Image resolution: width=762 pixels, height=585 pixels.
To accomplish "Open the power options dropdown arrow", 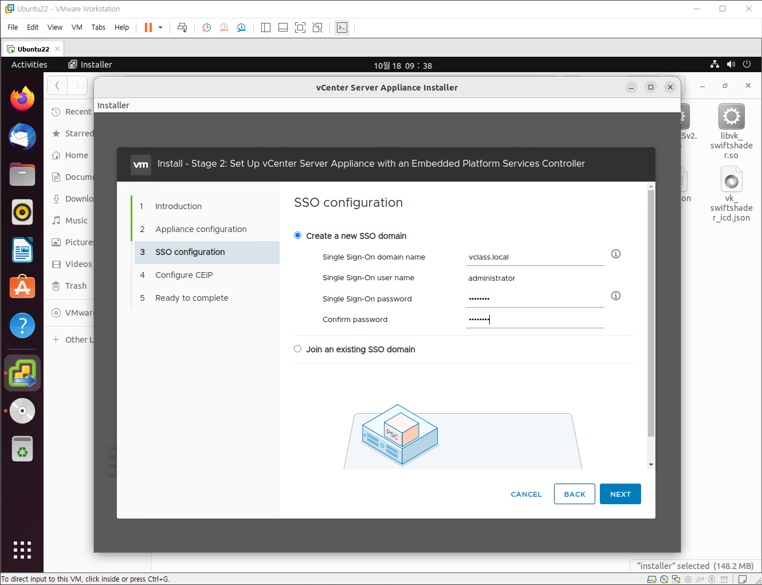I will [x=160, y=28].
